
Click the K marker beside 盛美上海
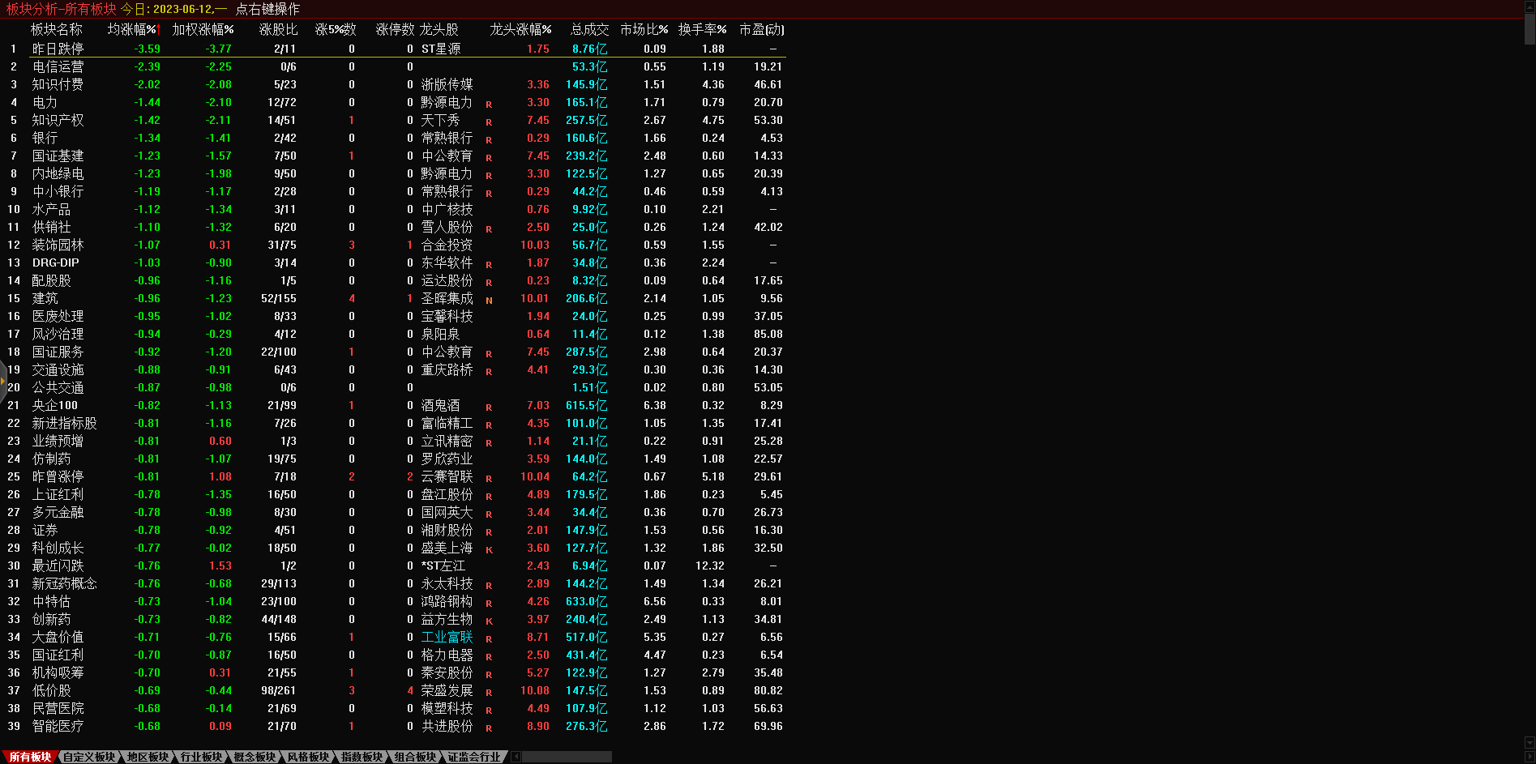point(489,549)
